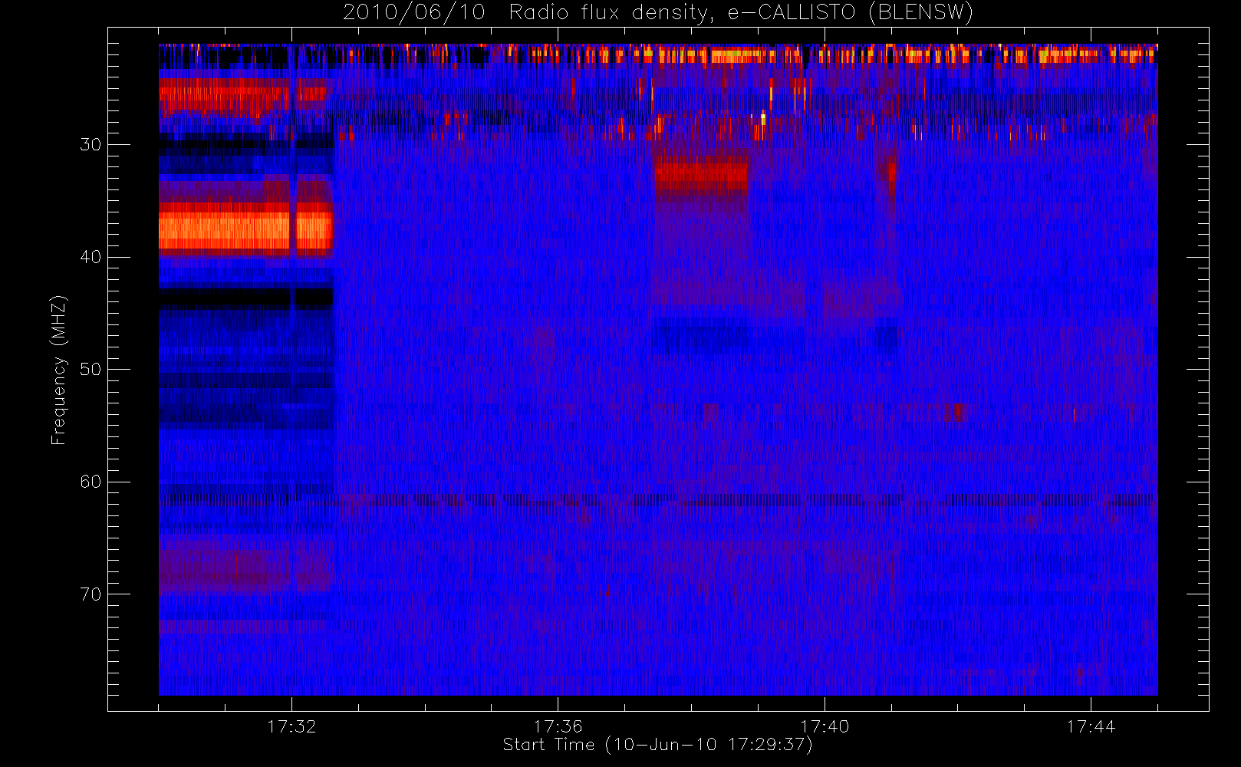The width and height of the screenshot is (1241, 767).
Task: Click the Frequency (MHZ) axis label
Action: coord(59,370)
